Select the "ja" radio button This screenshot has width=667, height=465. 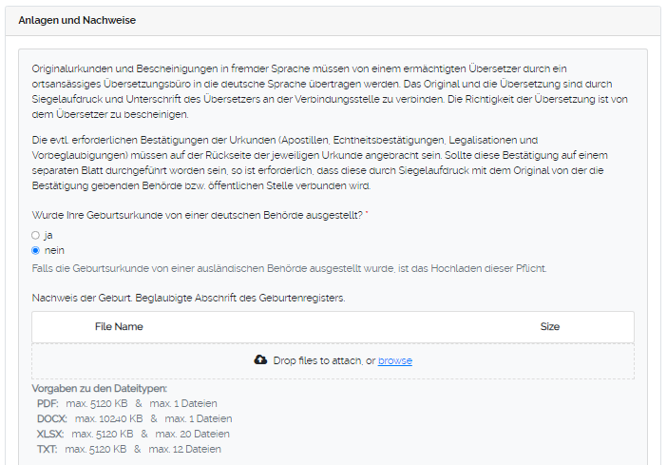click(x=36, y=235)
